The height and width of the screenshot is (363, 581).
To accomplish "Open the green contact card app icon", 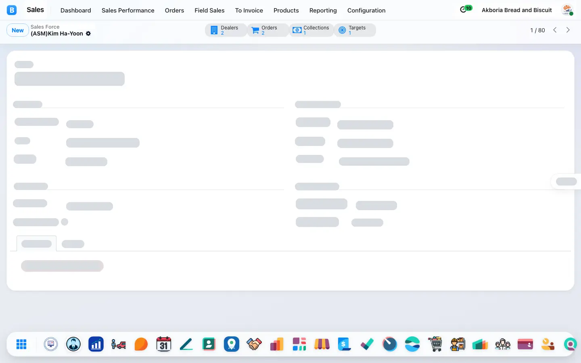I will [209, 344].
